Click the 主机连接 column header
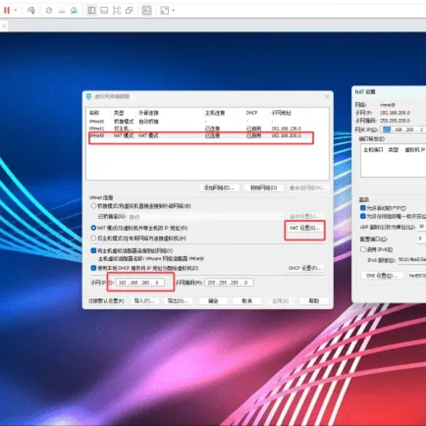 coord(215,113)
